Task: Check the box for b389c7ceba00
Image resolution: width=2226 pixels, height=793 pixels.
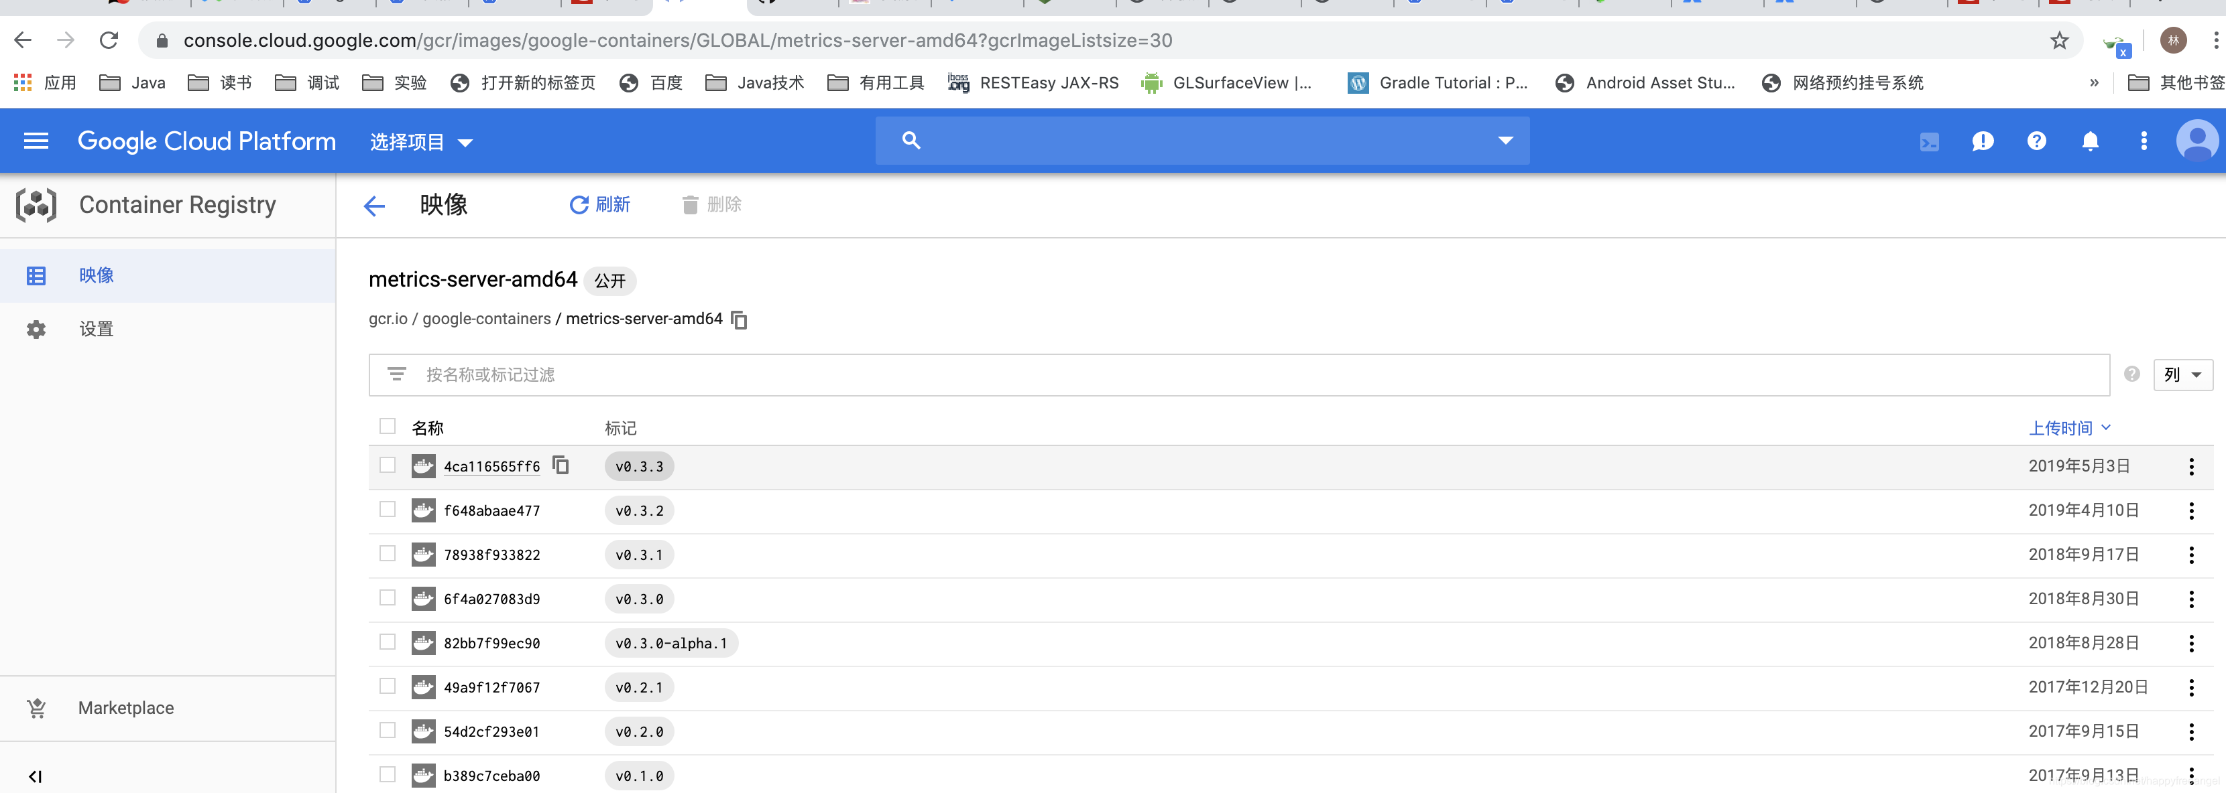Action: (387, 774)
